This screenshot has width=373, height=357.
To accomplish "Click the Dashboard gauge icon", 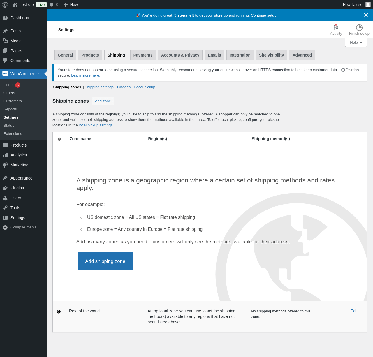I will click(x=5, y=18).
